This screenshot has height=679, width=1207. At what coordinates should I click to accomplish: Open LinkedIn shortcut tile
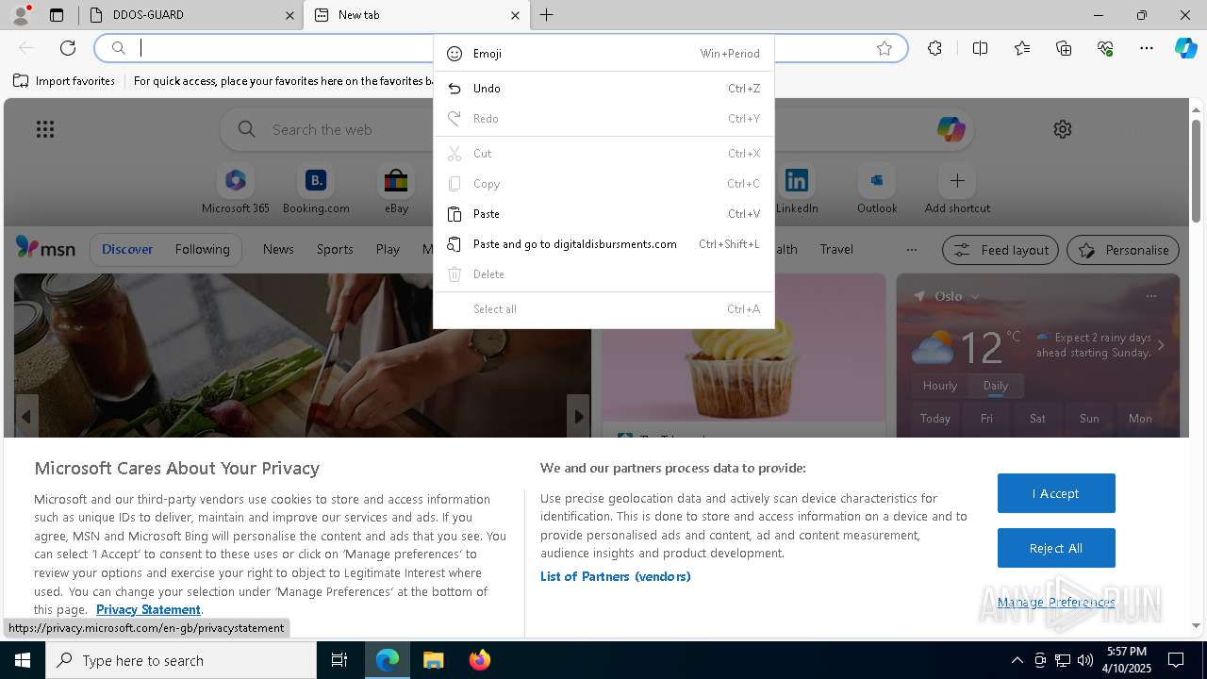pos(797,190)
